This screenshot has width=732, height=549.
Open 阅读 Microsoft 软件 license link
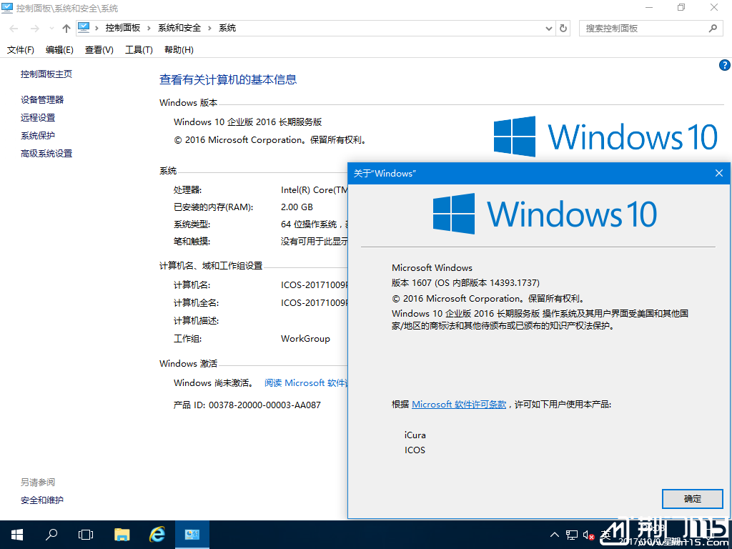coord(306,383)
